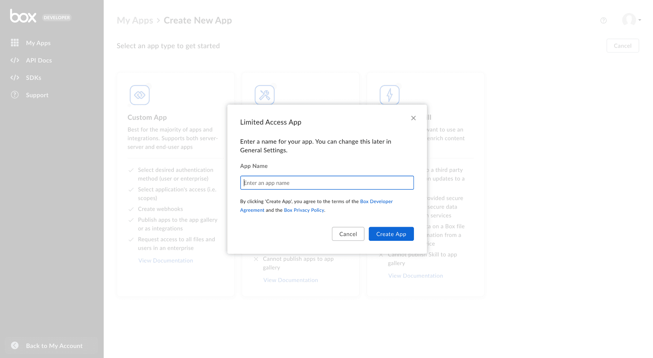Open the user avatar account menu
Screen dimensions: 653x358
coord(632,20)
